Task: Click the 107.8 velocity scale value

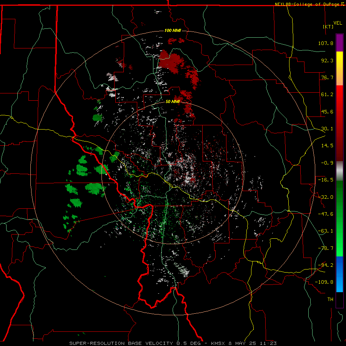Action: (326, 43)
